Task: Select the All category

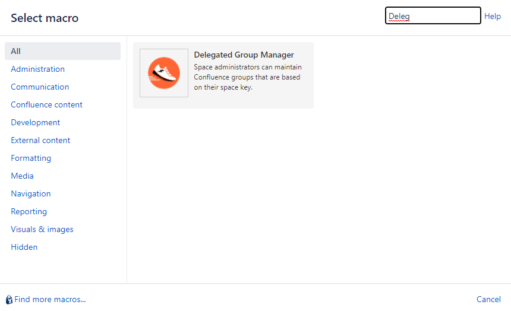Action: (62, 51)
